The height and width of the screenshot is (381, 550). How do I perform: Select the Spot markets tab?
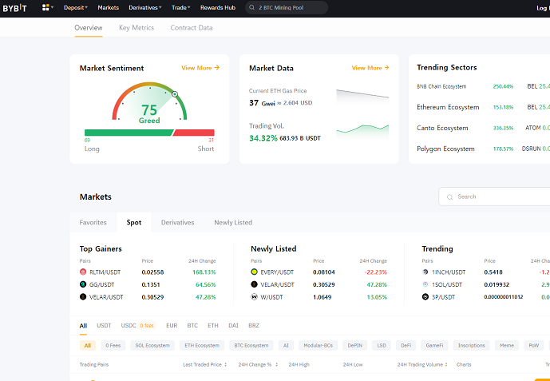pyautogui.click(x=134, y=222)
